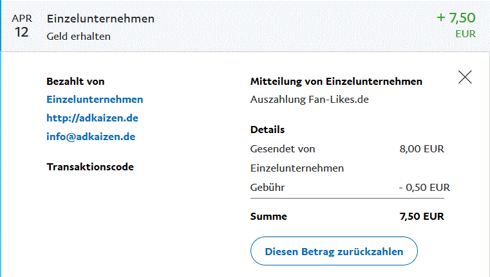Click the Details section heading
Image resolution: width=490 pixels, height=277 pixels.
tap(267, 130)
